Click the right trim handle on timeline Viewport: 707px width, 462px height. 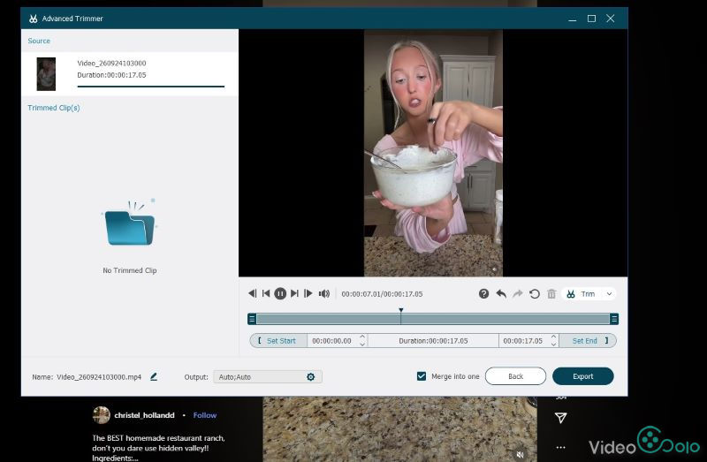tap(614, 319)
